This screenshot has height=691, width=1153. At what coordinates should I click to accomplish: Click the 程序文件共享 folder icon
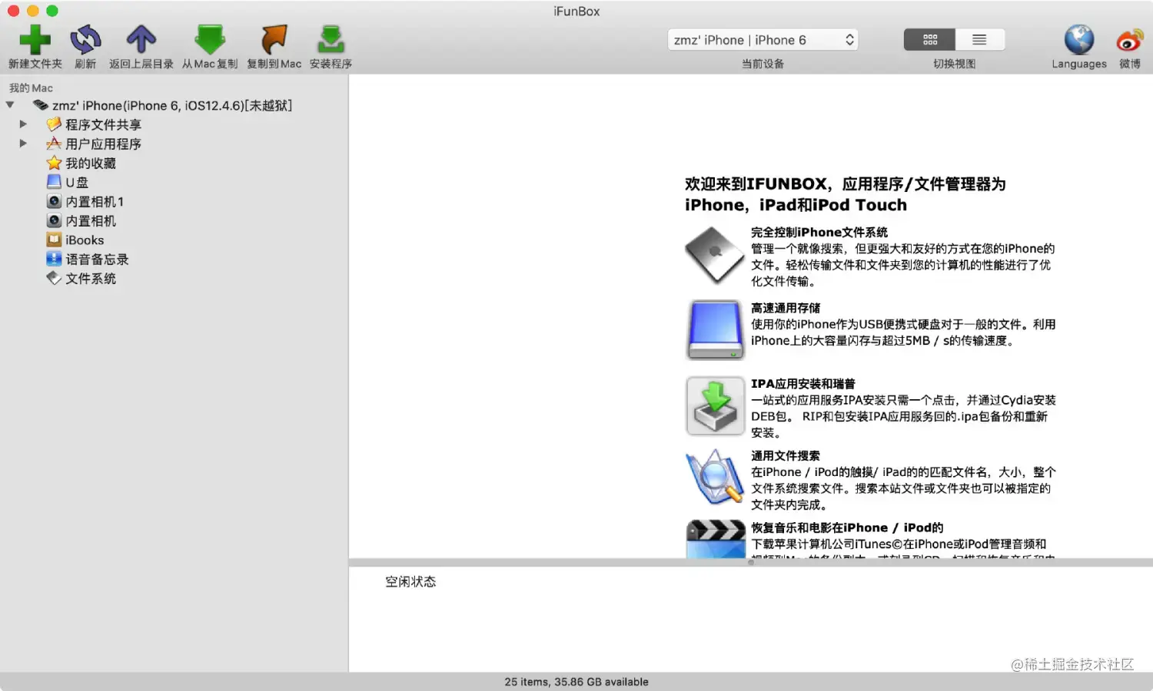[54, 124]
